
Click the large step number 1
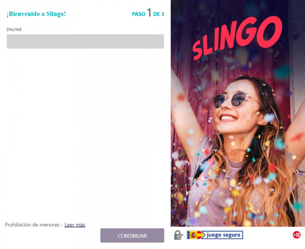point(149,13)
